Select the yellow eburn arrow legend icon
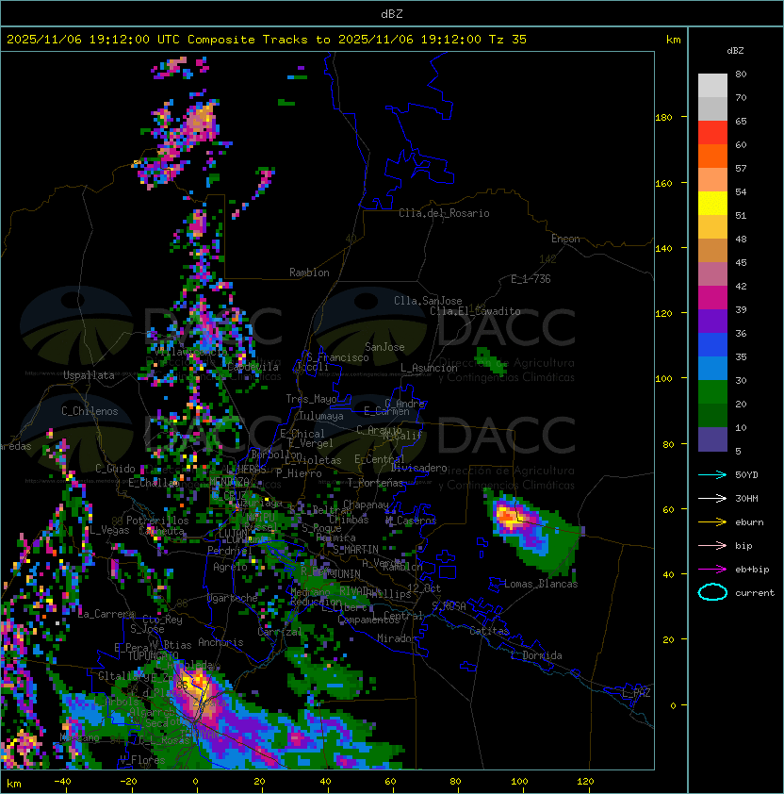The width and height of the screenshot is (784, 794). (712, 522)
